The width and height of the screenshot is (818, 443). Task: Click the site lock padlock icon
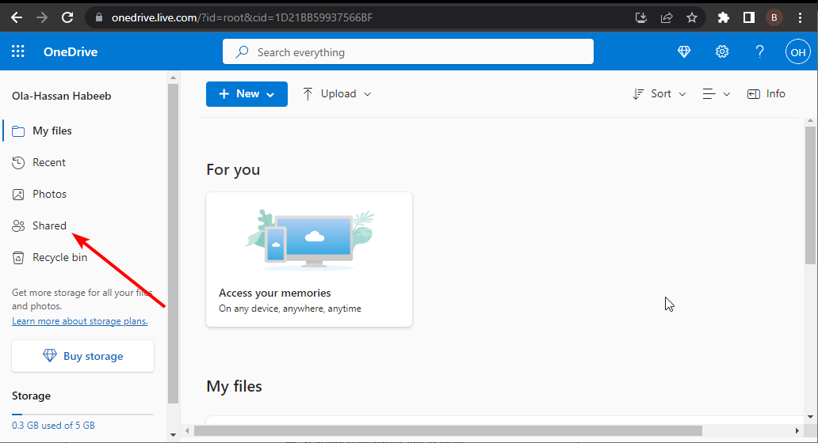click(99, 17)
